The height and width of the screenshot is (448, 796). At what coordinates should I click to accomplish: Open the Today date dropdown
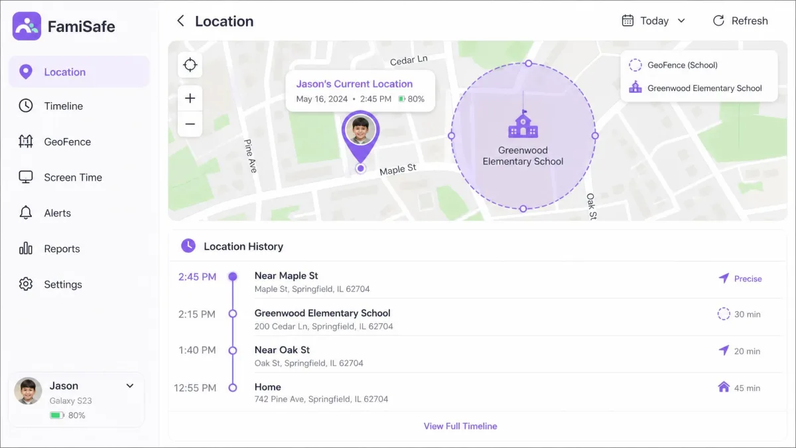(x=653, y=21)
